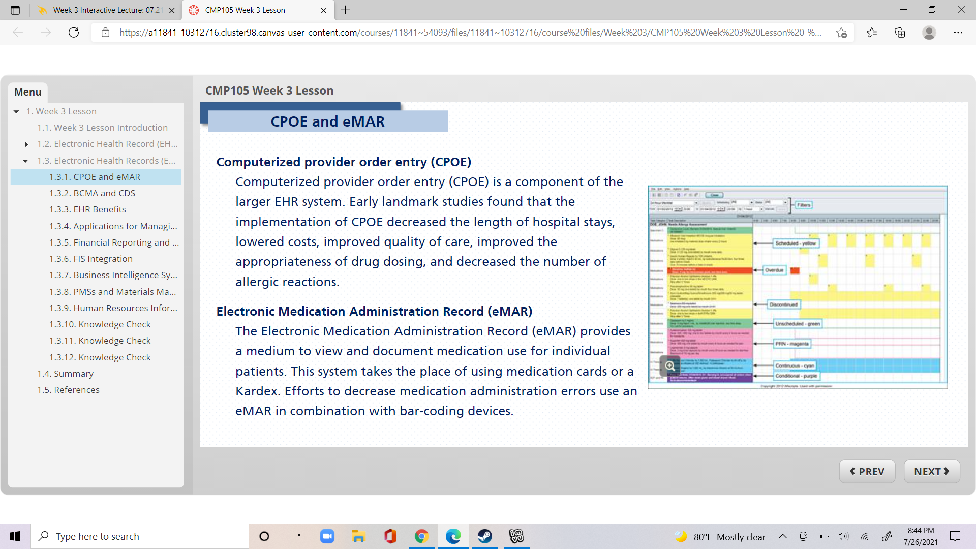Open 1.3.11. Knowledge Check
The width and height of the screenshot is (976, 549).
(x=100, y=341)
